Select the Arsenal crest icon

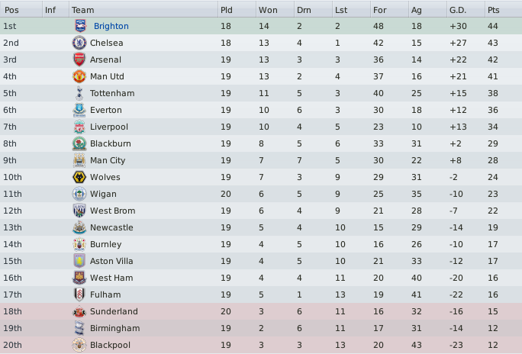tap(79, 60)
